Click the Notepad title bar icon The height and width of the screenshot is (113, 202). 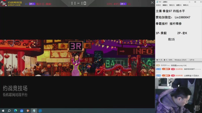157,2
